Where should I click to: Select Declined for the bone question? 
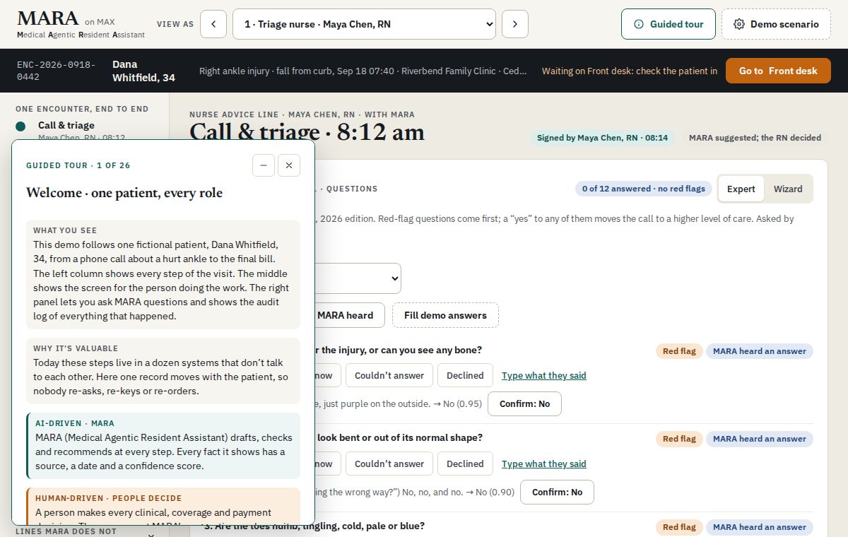465,375
